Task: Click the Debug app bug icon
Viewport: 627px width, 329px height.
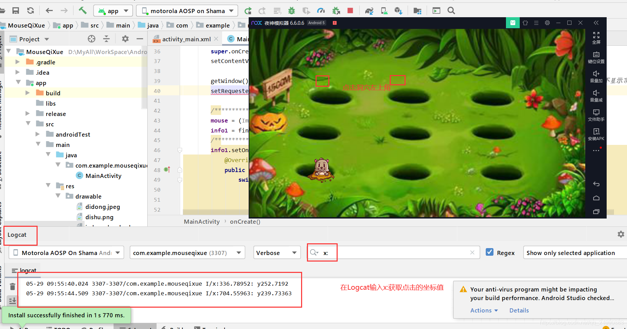Action: tap(292, 11)
